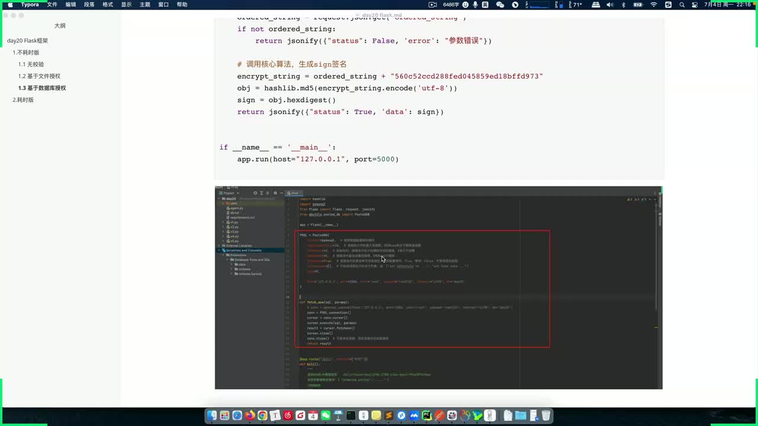Open the Bluetooth menu bar icon

(624, 5)
